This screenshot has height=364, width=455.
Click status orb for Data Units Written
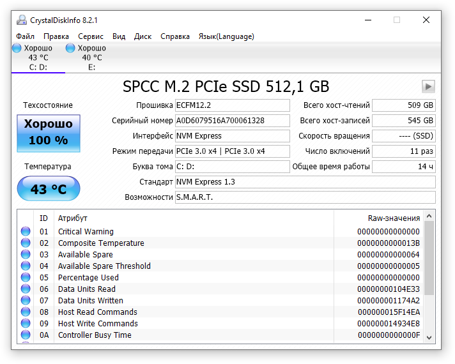point(26,300)
